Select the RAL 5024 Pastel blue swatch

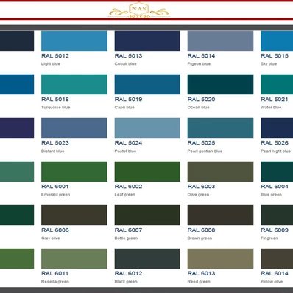point(147,128)
